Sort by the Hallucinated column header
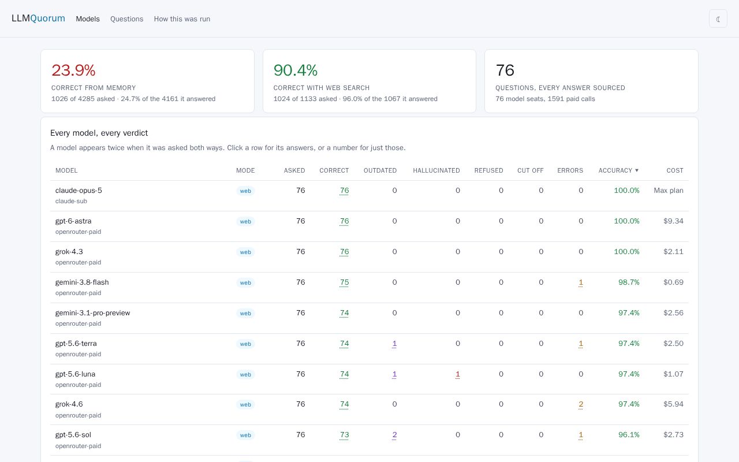The image size is (739, 462). point(436,170)
